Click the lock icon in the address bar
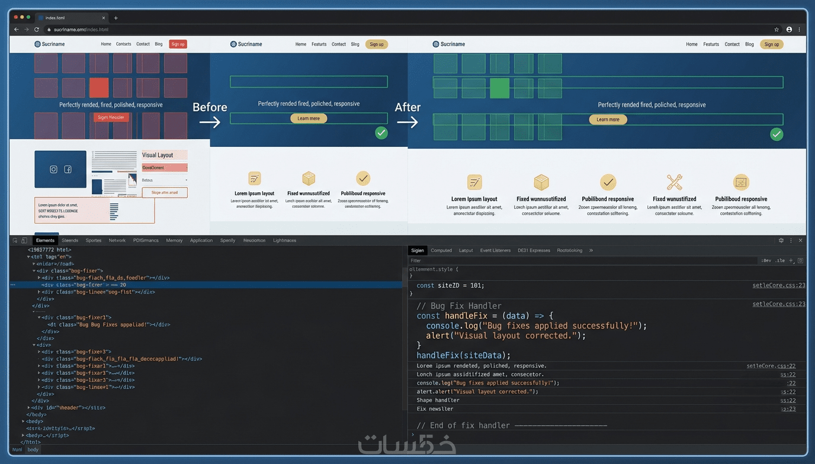 point(49,30)
